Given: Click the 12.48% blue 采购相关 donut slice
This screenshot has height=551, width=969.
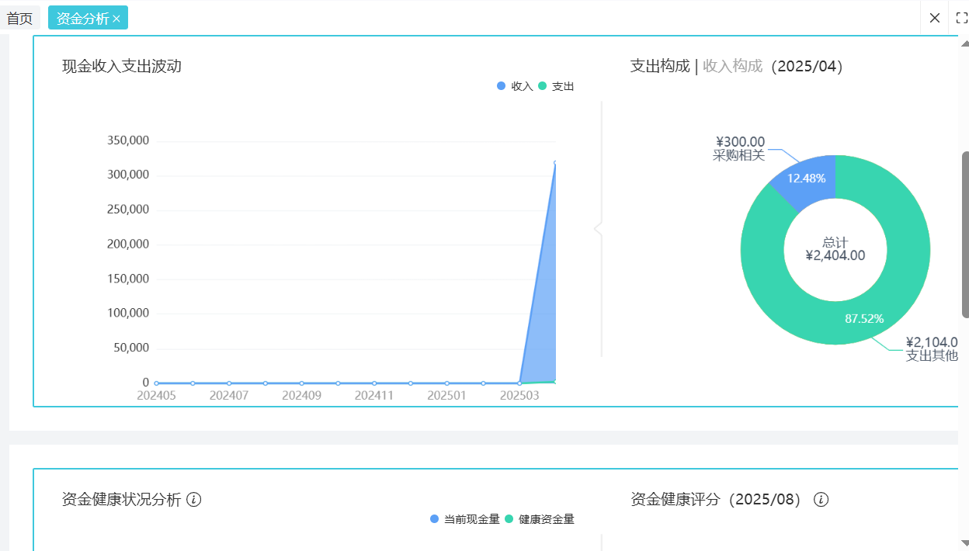Looking at the screenshot, I should pyautogui.click(x=807, y=178).
